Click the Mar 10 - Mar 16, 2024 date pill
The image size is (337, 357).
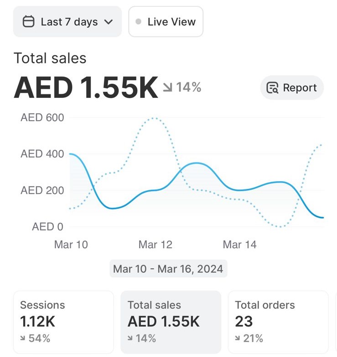[168, 269]
